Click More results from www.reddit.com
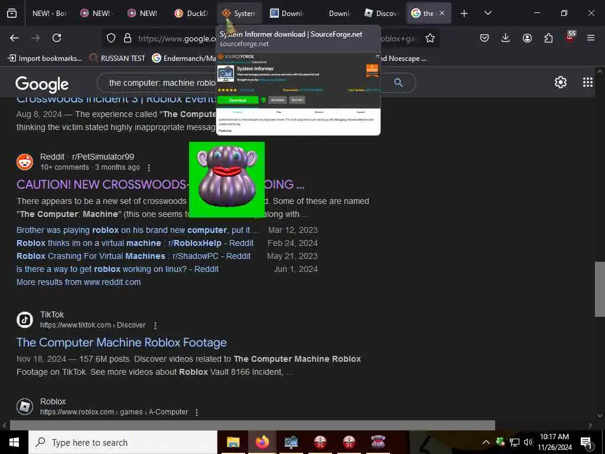Image resolution: width=605 pixels, height=454 pixels. [79, 282]
